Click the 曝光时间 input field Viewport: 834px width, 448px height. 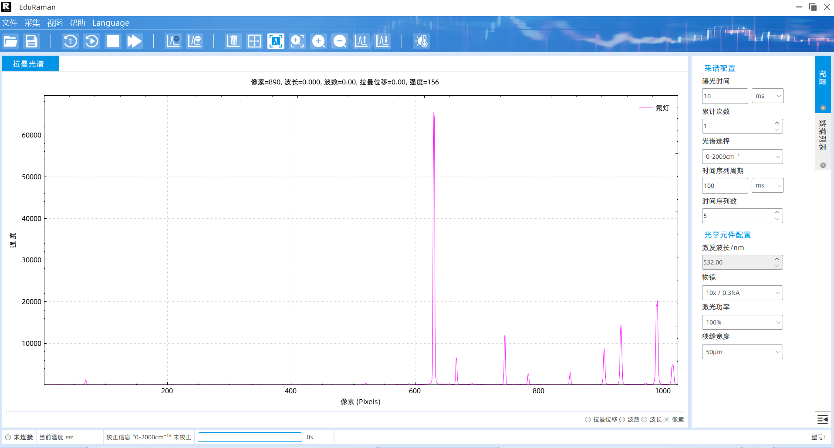(724, 96)
